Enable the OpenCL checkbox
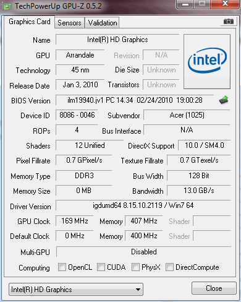Image resolution: width=241 pixels, height=302 pixels. (62, 267)
